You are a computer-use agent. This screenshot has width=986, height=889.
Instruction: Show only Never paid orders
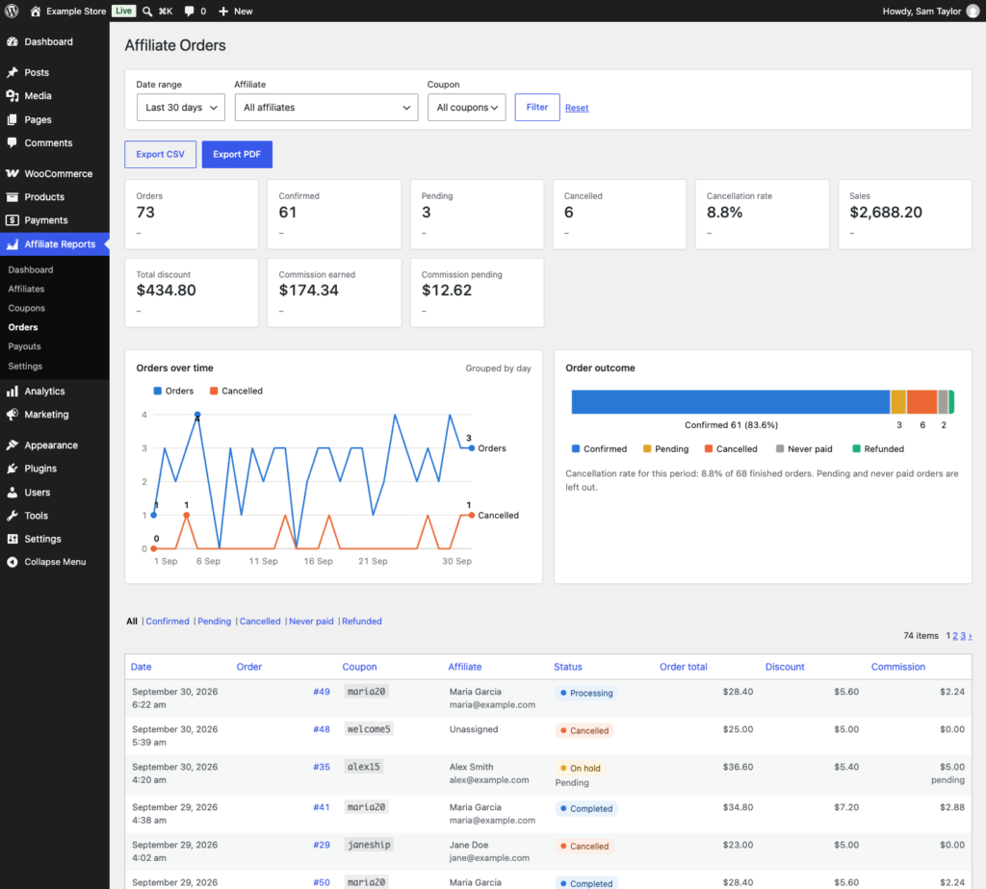tap(311, 622)
